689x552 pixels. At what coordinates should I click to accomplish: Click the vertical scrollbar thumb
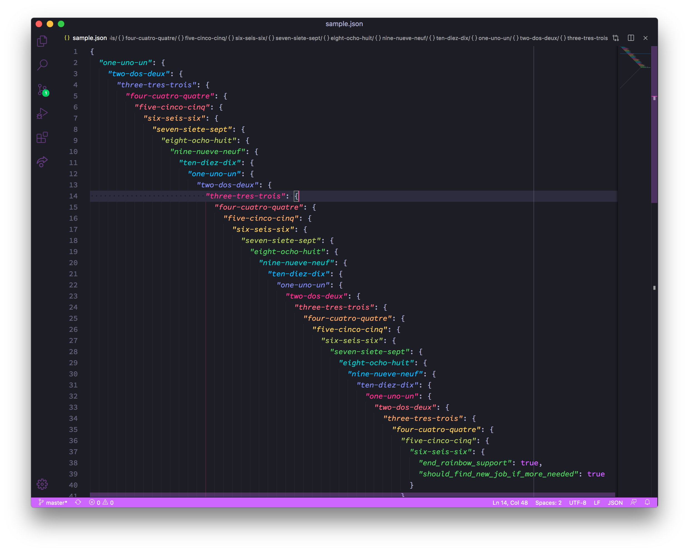pyautogui.click(x=654, y=125)
